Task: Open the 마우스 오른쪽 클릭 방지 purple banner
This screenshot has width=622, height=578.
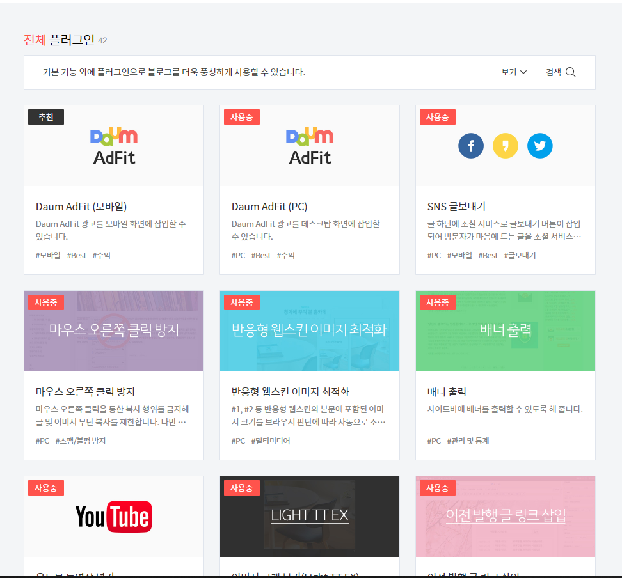Action: pos(114,330)
